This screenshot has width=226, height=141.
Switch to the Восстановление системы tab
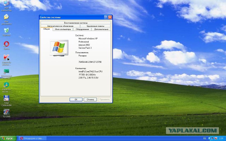(76, 23)
